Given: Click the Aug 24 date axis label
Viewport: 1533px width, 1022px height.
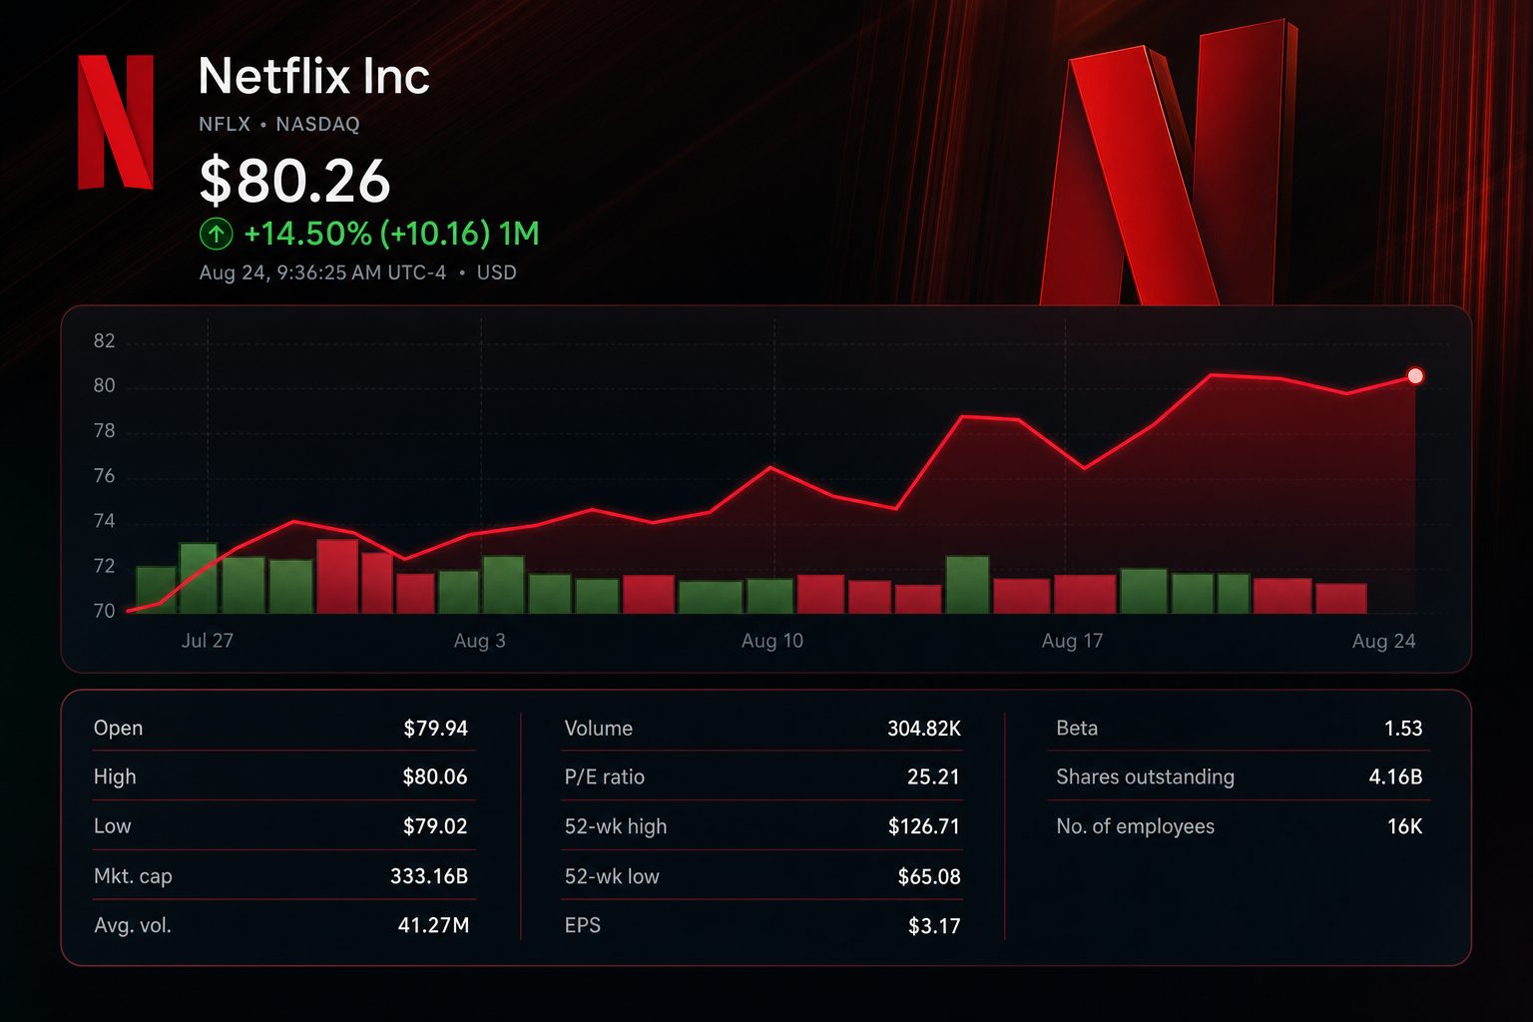Looking at the screenshot, I should click(x=1383, y=641).
